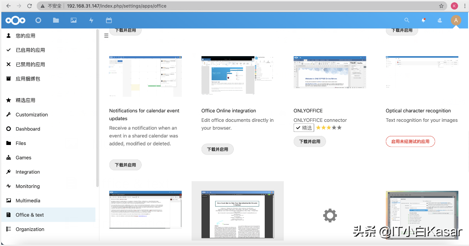Toggle the app navigation hamburger icon
This screenshot has width=469, height=246.
pos(106,35)
